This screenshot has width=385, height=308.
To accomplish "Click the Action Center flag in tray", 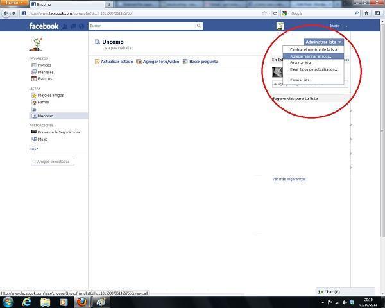I will coord(330,302).
